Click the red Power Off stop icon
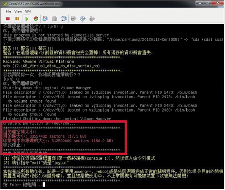 coord(8,19)
